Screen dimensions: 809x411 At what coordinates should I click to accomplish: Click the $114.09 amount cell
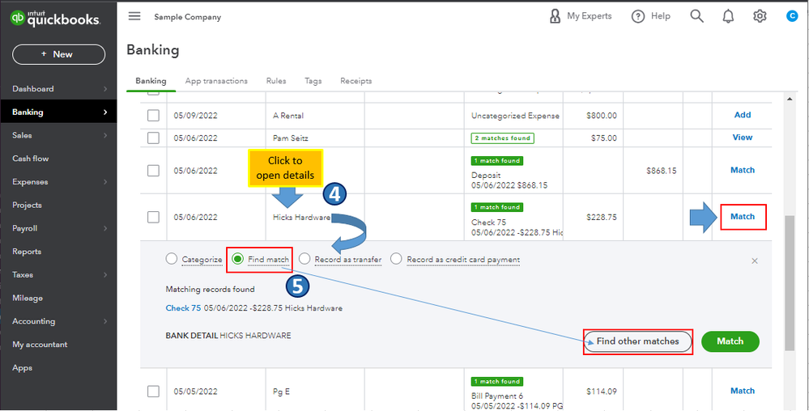pyautogui.click(x=602, y=391)
